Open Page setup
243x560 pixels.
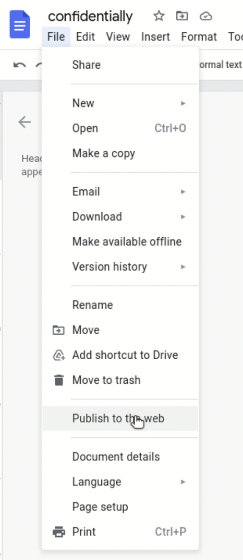coord(120,507)
